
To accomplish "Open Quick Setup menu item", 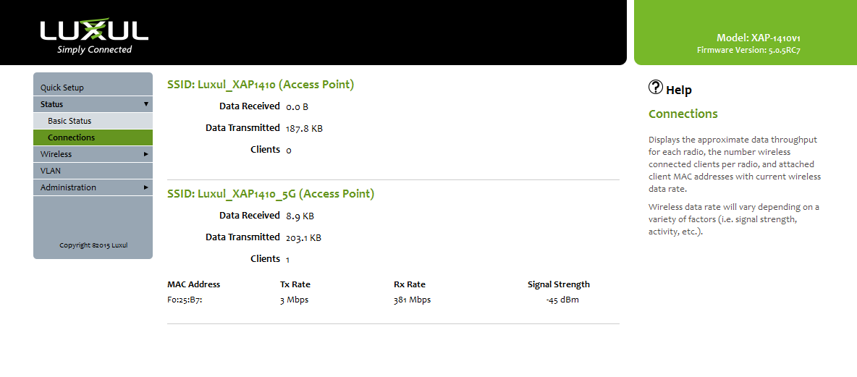I will (x=62, y=88).
